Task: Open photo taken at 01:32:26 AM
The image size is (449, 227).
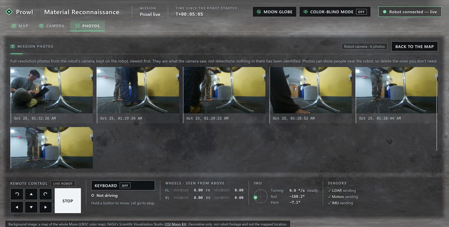Action: coord(52,90)
